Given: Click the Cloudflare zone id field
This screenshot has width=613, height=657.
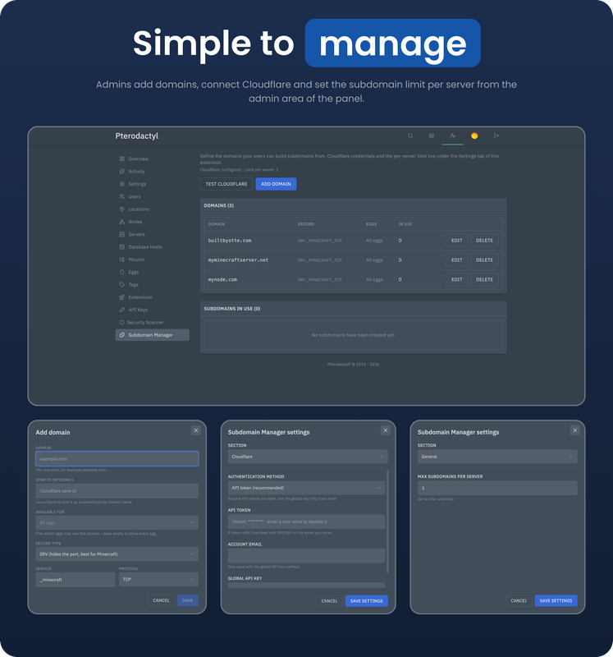Looking at the screenshot, I should click(117, 490).
